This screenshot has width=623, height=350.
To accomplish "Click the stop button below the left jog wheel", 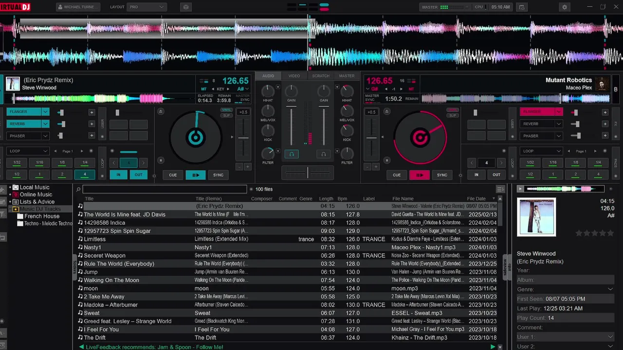I will [161, 160].
